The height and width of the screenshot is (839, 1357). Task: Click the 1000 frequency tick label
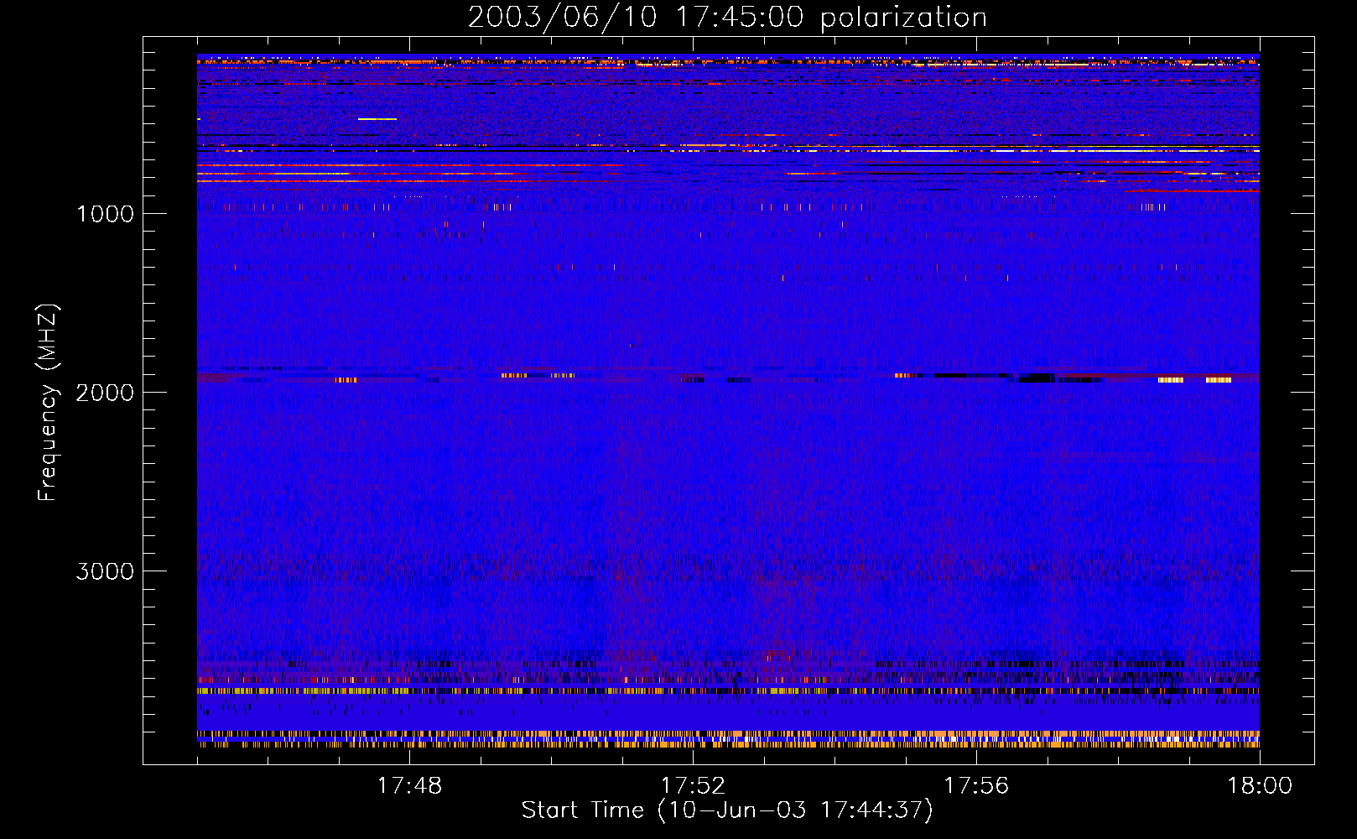[x=105, y=213]
